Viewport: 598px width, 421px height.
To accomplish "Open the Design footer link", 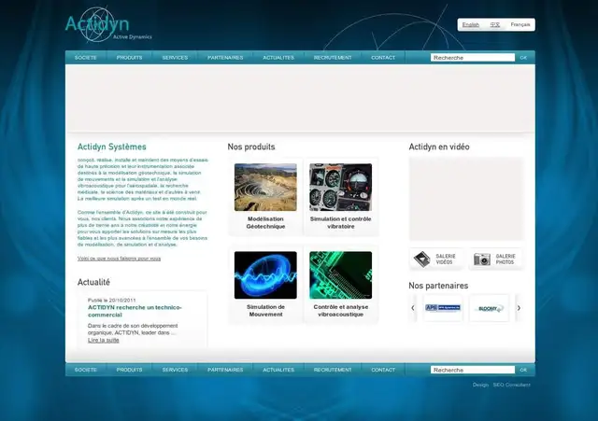I will [x=480, y=385].
